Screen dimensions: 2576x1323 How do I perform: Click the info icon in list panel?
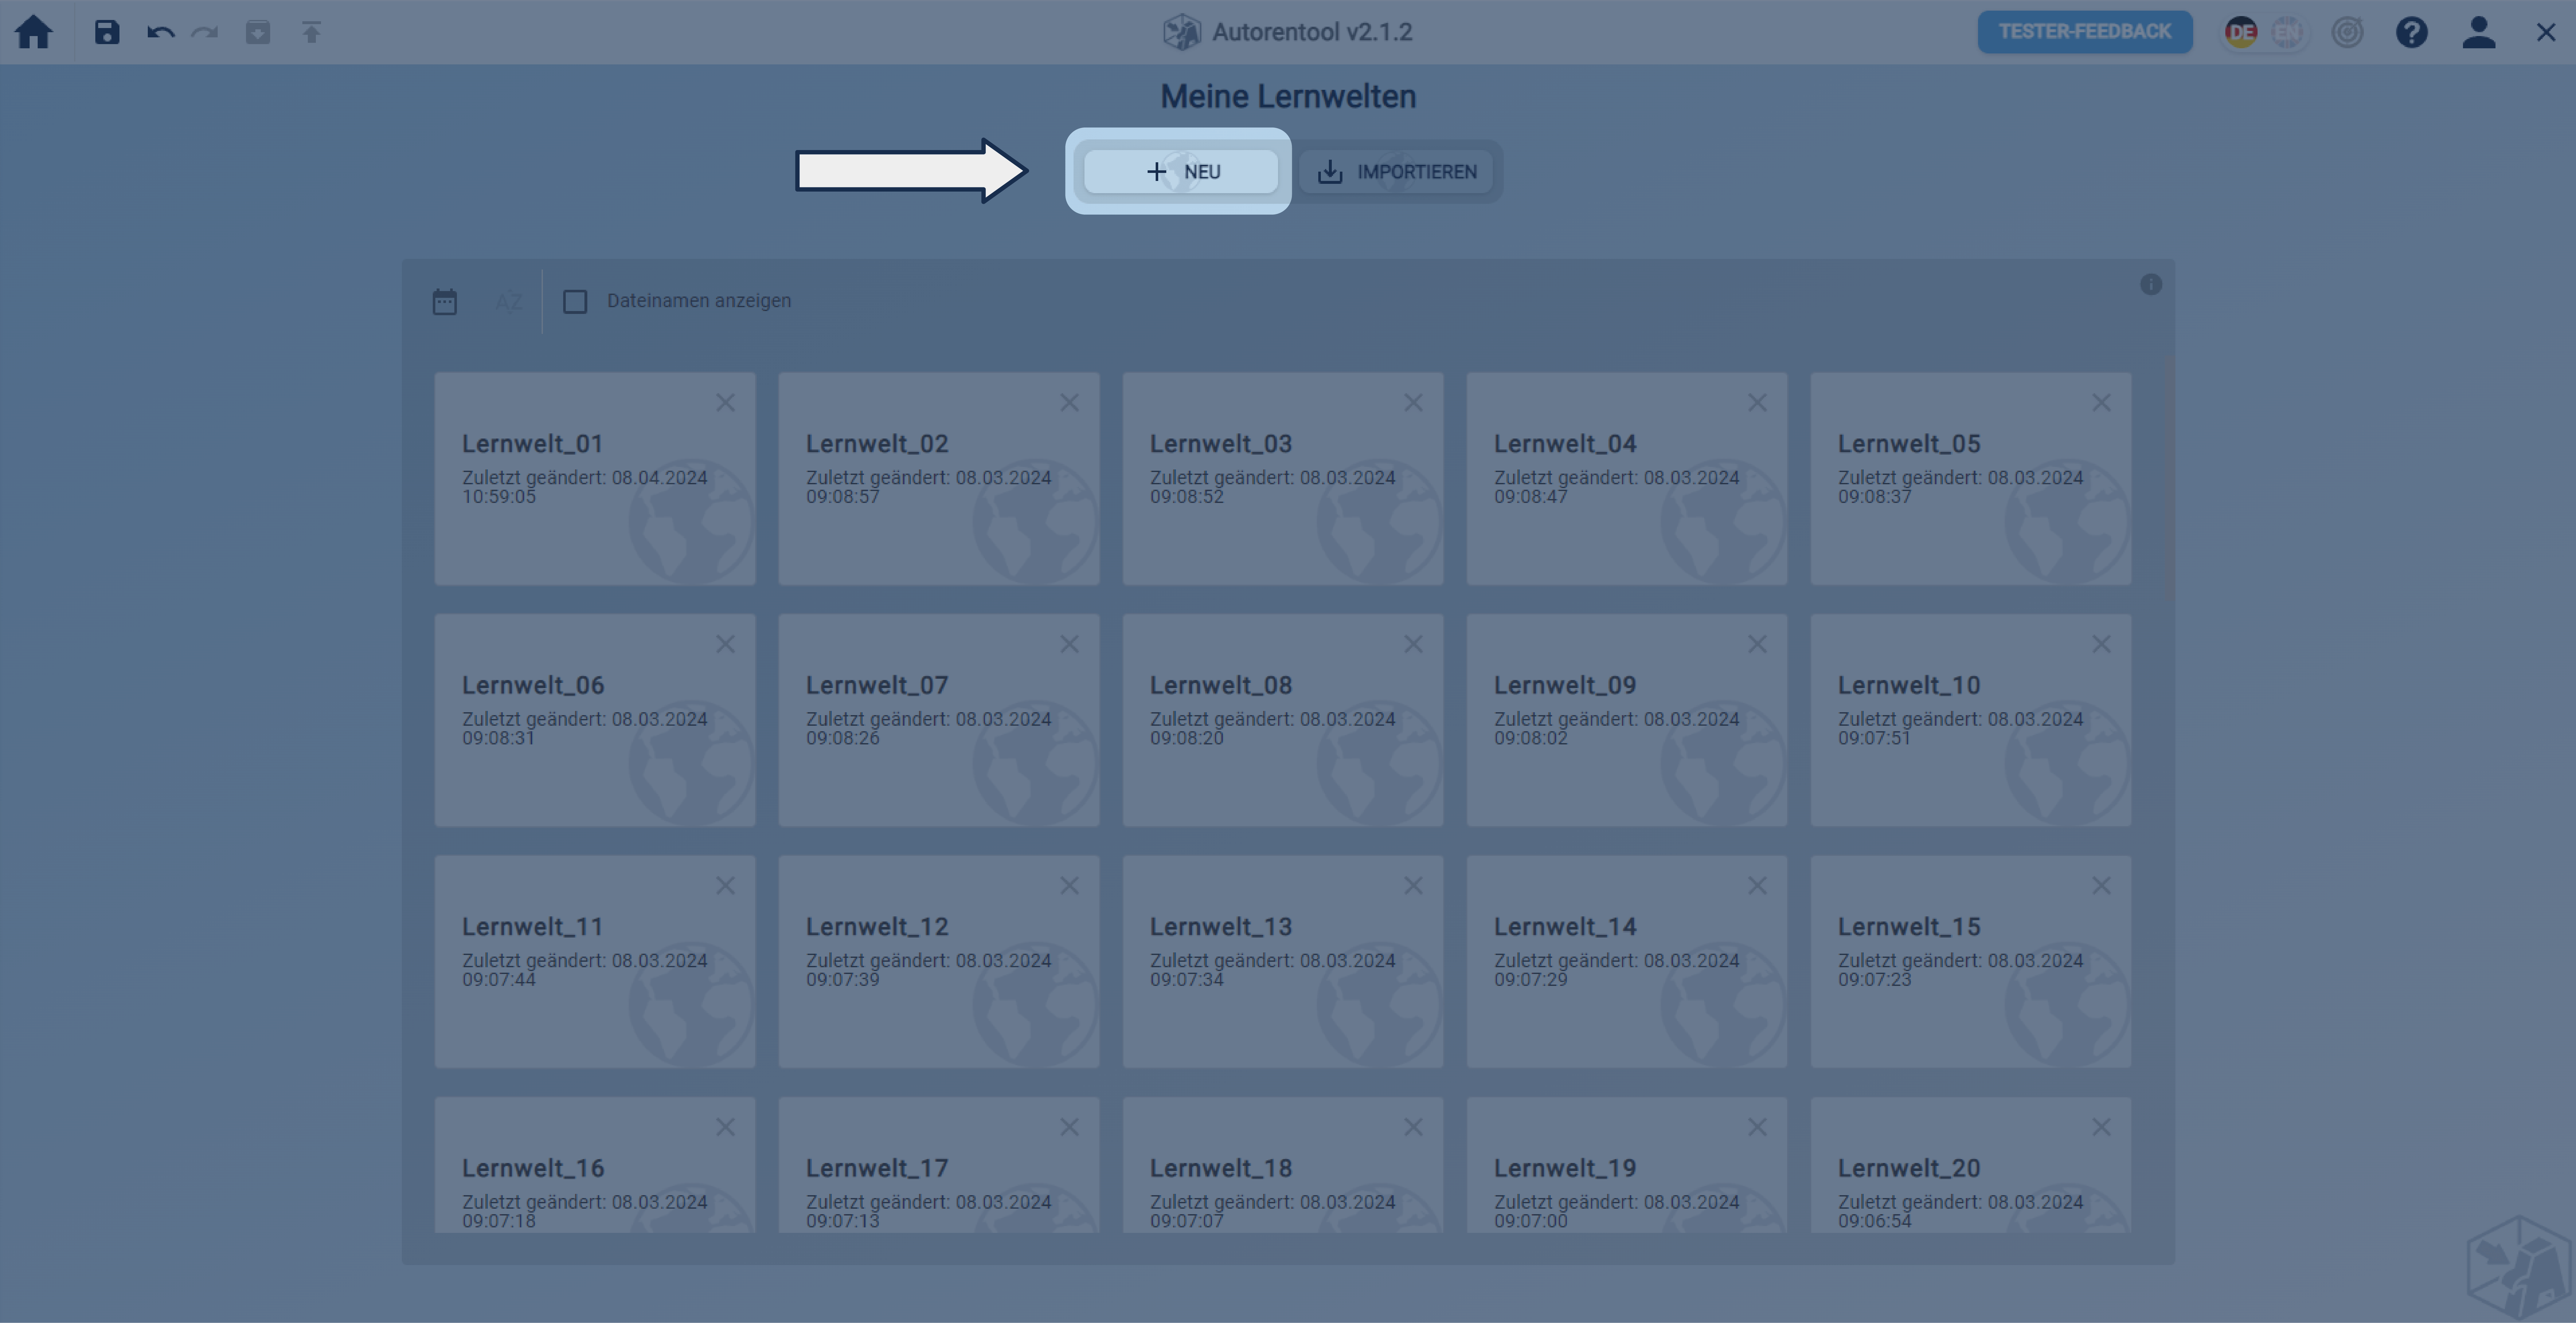click(2151, 285)
